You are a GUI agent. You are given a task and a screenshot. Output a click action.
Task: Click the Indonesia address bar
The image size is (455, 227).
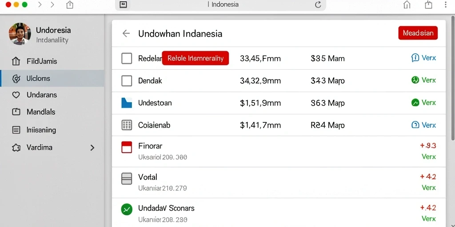(220, 5)
